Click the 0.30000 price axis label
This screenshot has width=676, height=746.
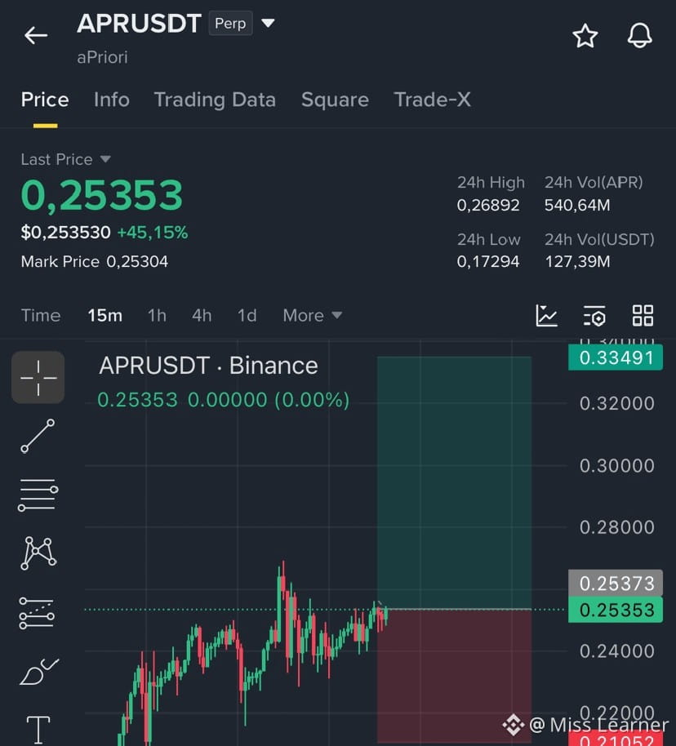click(x=617, y=466)
